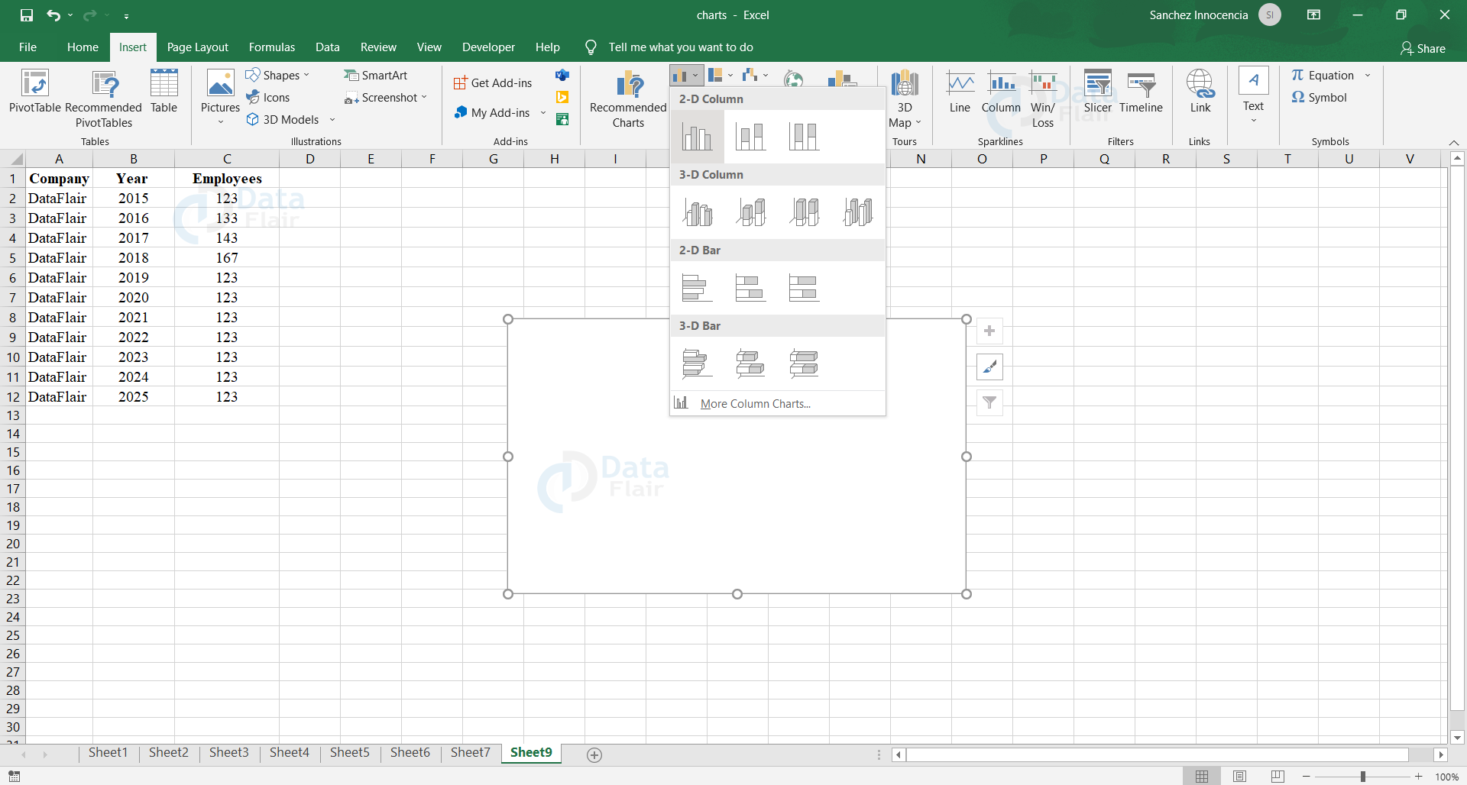Click the Save icon in title bar
This screenshot has height=785, width=1467.
point(27,15)
